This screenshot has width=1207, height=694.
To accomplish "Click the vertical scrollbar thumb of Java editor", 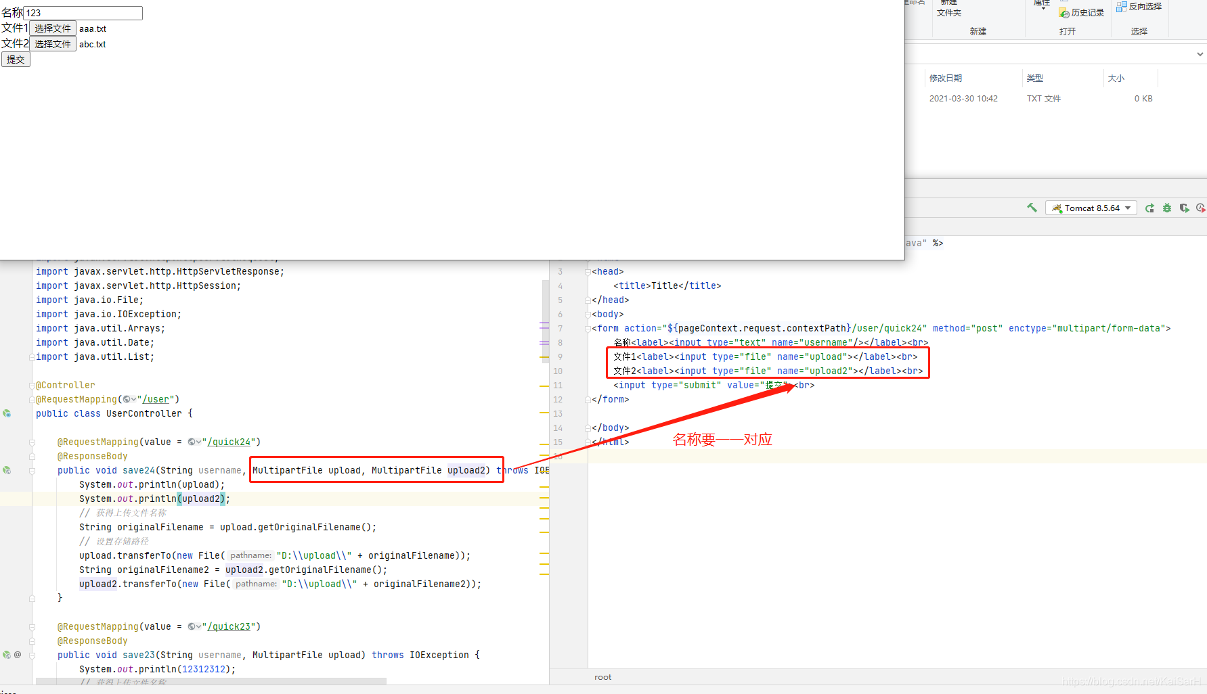I will pos(546,321).
